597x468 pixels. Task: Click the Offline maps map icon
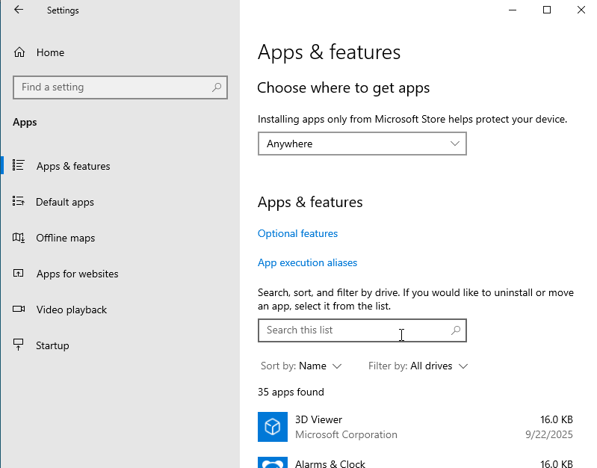point(19,238)
